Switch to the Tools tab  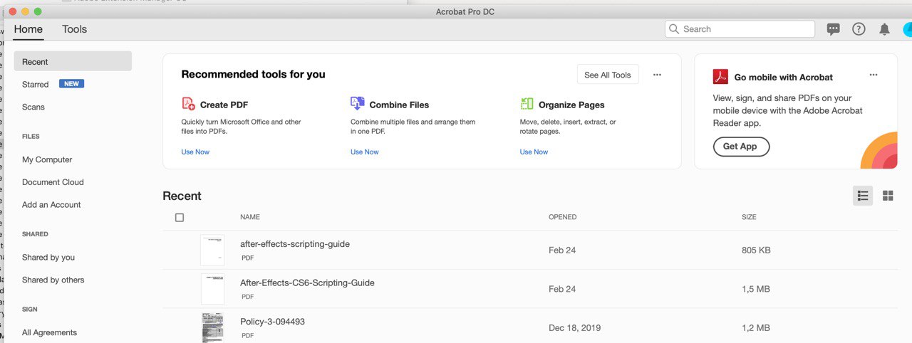pos(74,29)
